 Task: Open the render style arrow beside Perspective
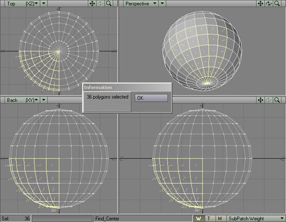[162, 3]
